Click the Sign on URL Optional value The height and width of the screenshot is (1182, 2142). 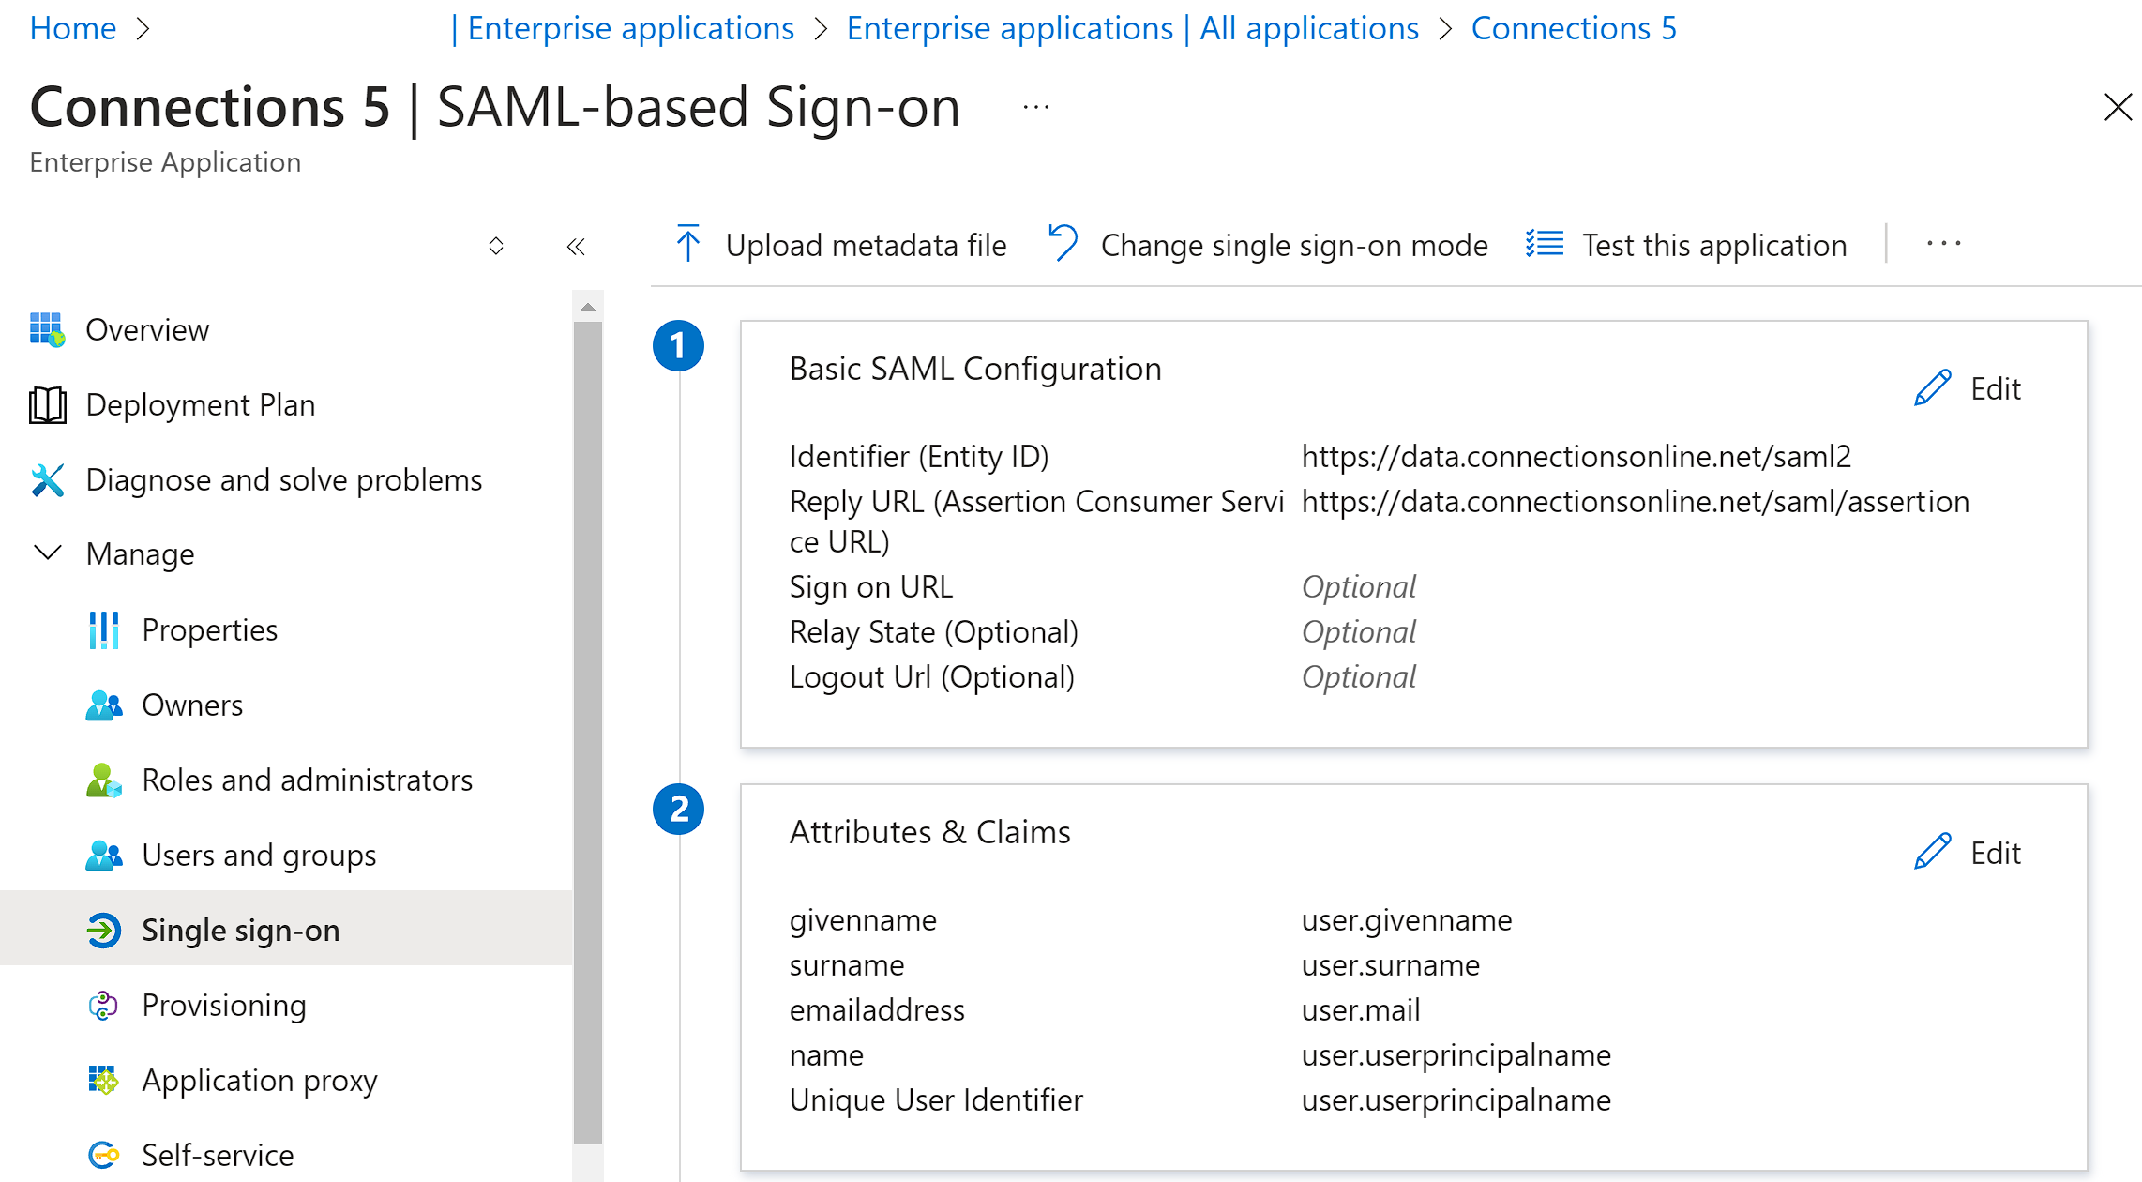tap(1359, 587)
